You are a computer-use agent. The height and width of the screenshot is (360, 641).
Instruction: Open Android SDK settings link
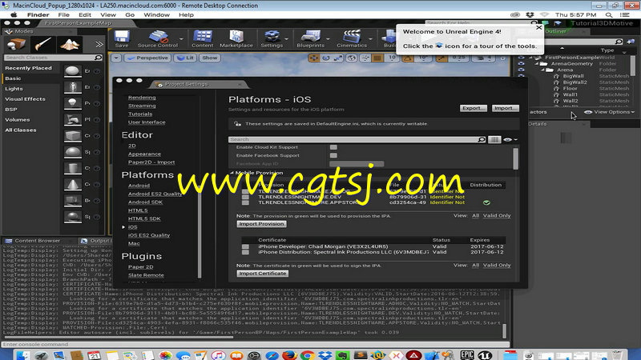(x=145, y=202)
